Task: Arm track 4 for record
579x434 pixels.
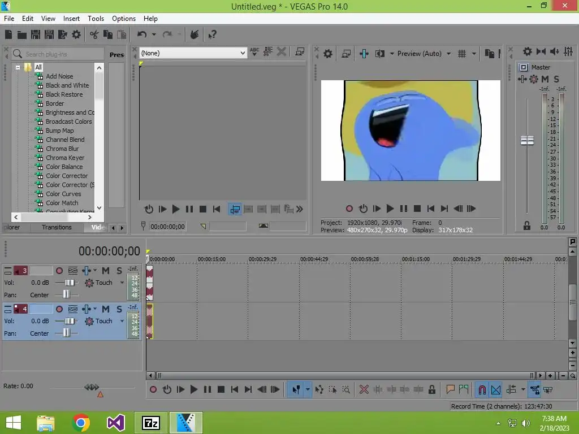Action: pyautogui.click(x=59, y=309)
